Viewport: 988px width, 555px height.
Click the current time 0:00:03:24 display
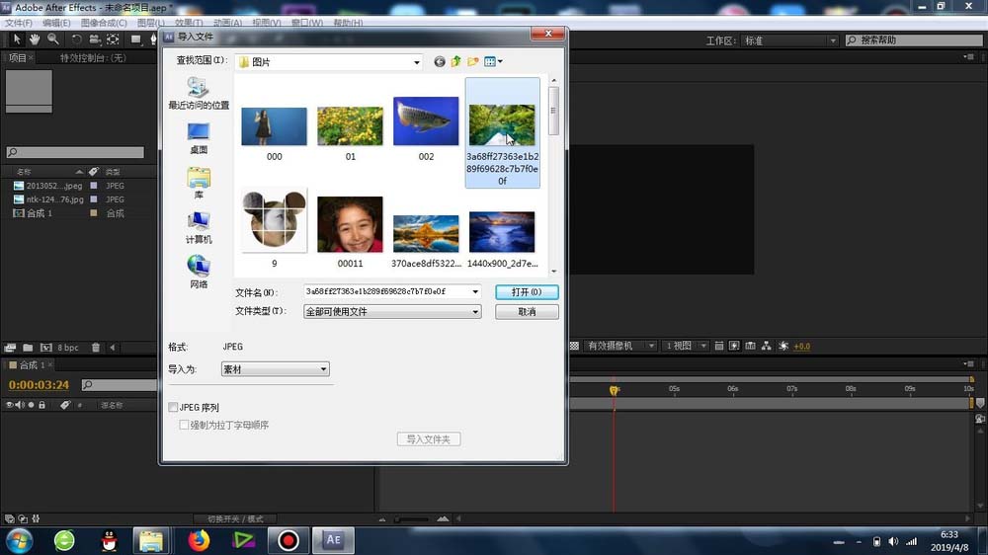(x=39, y=385)
